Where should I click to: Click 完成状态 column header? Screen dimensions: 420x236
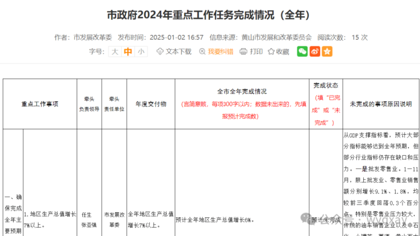click(326, 86)
